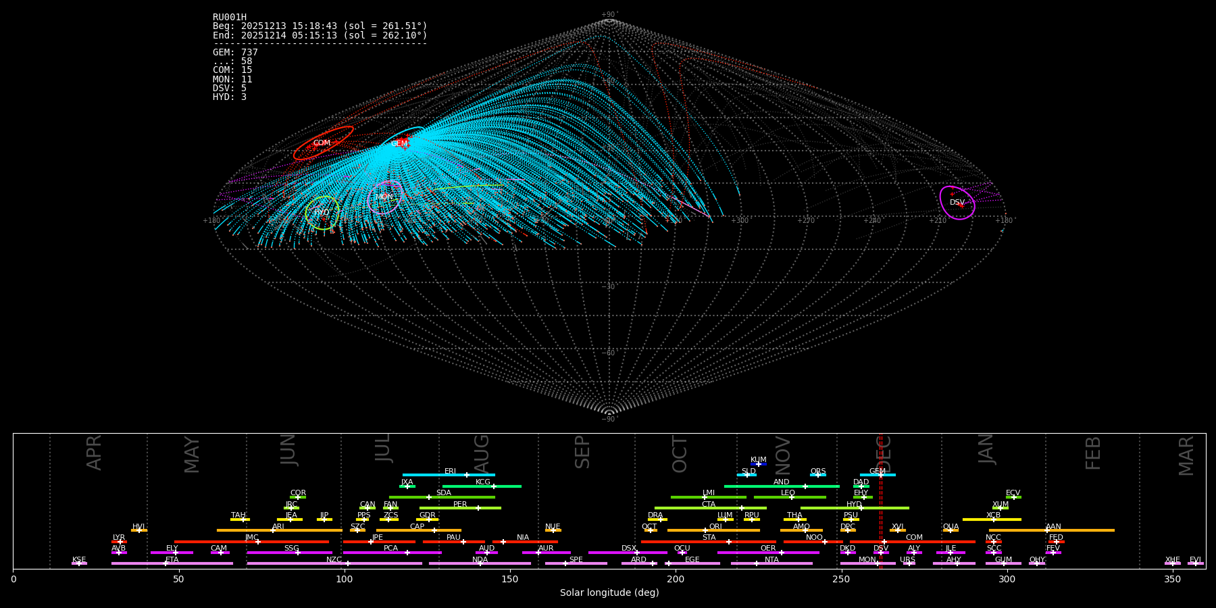The height and width of the screenshot is (608, 1216).
Task: Click the blue KUM shower bar
Action: point(759,464)
